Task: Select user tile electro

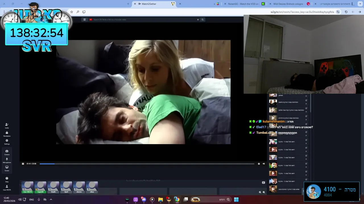Action: pyautogui.click(x=79, y=187)
